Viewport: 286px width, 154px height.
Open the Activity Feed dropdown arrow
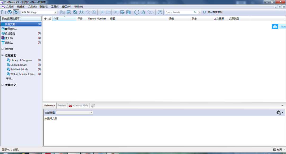point(154,12)
